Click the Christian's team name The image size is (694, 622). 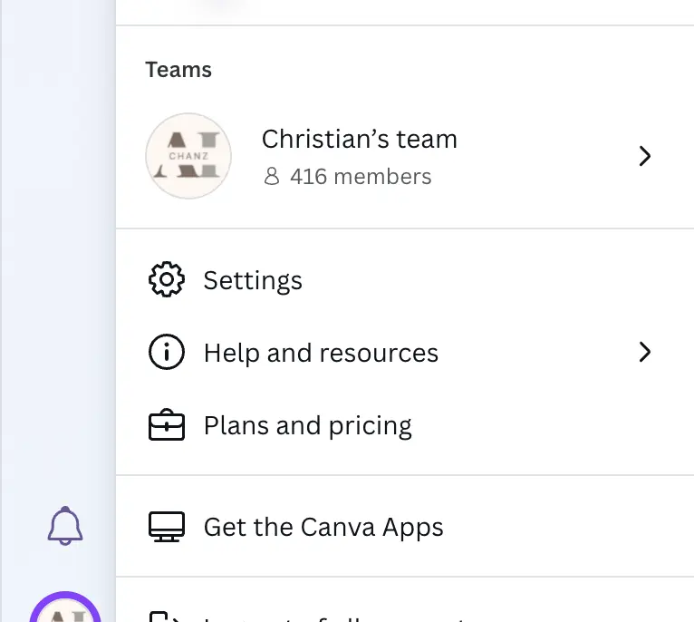[x=360, y=139]
